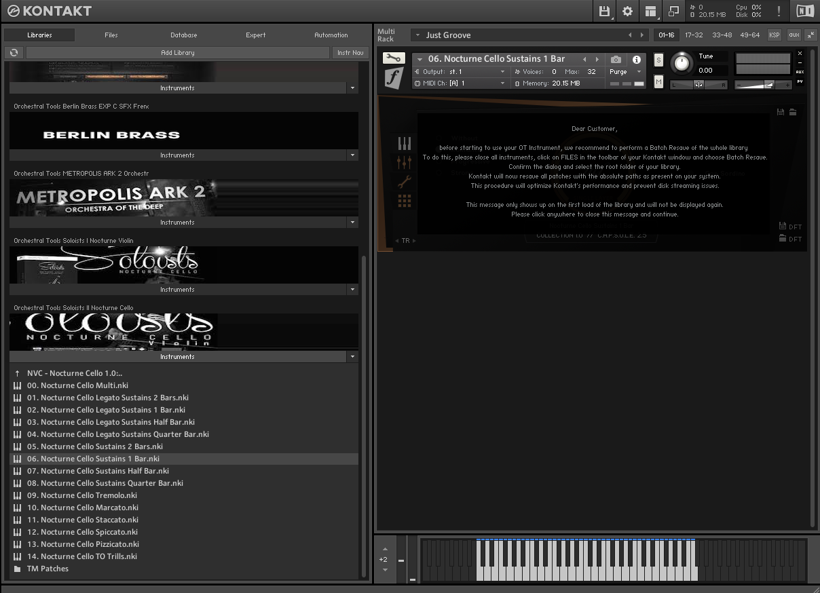The width and height of the screenshot is (820, 593).
Task: Toggle PV button on instrument
Action: [x=800, y=81]
